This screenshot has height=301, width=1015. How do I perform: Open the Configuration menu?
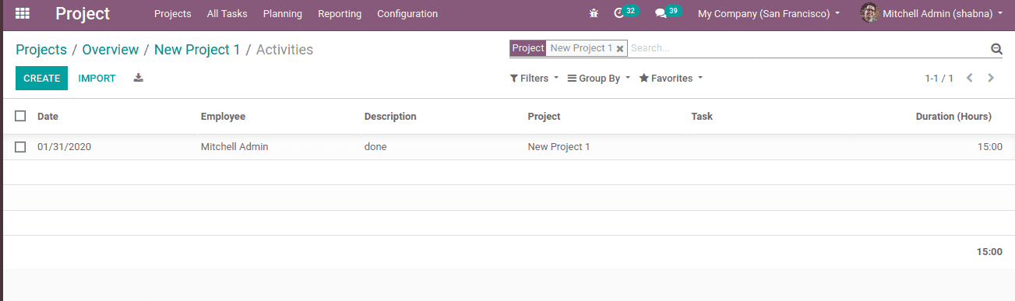(x=407, y=14)
